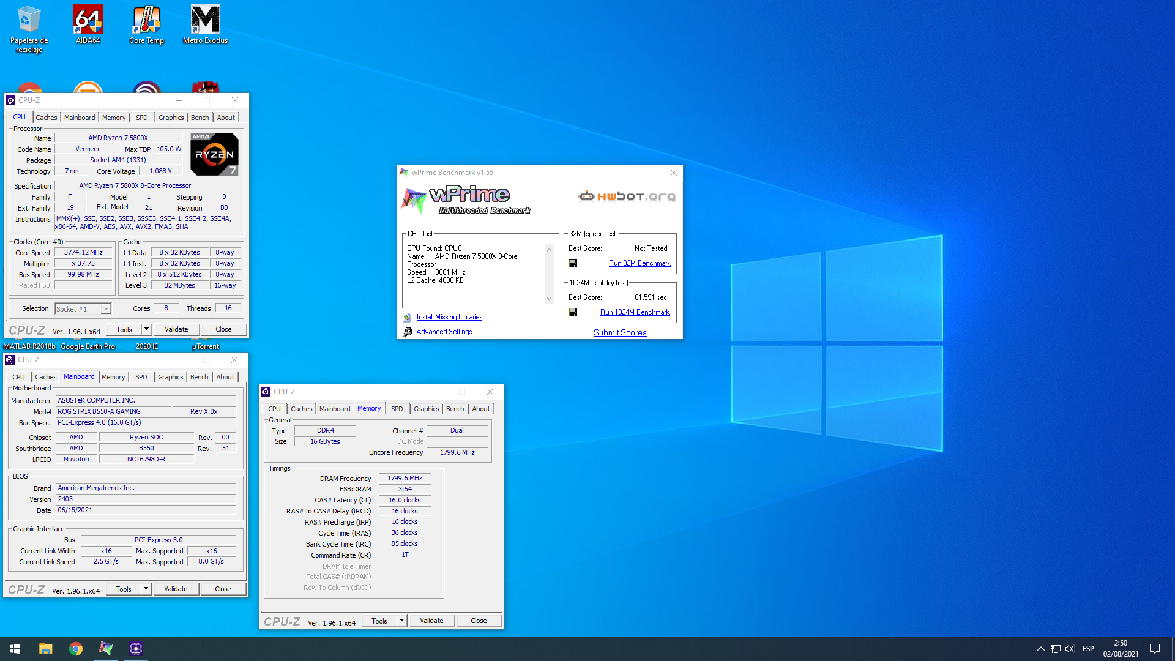1175x661 pixels.
Task: Open the Windows Start menu
Action: tap(15, 649)
